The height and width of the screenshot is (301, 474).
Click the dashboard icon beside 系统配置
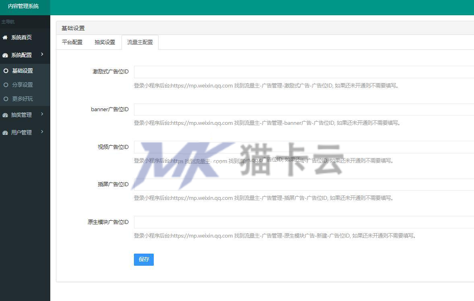[x=5, y=55]
